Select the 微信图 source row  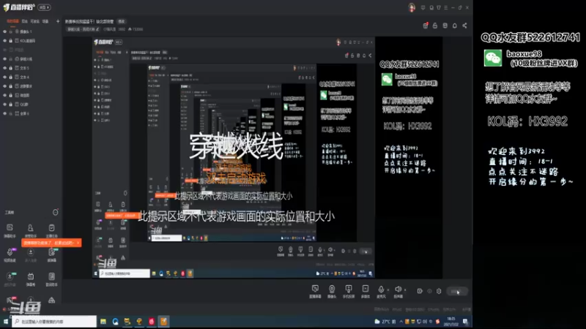click(31, 95)
